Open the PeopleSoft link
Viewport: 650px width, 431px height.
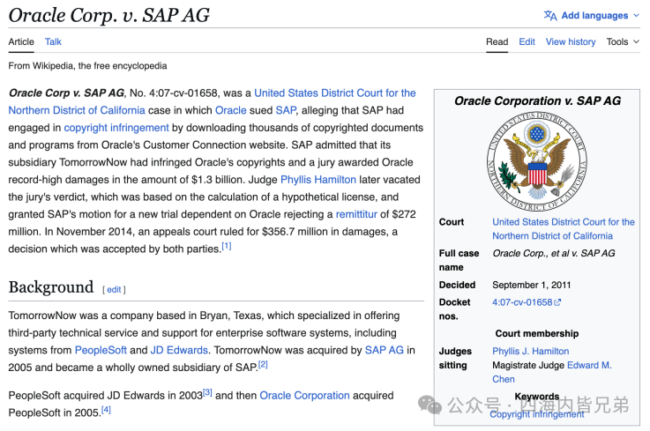point(101,350)
